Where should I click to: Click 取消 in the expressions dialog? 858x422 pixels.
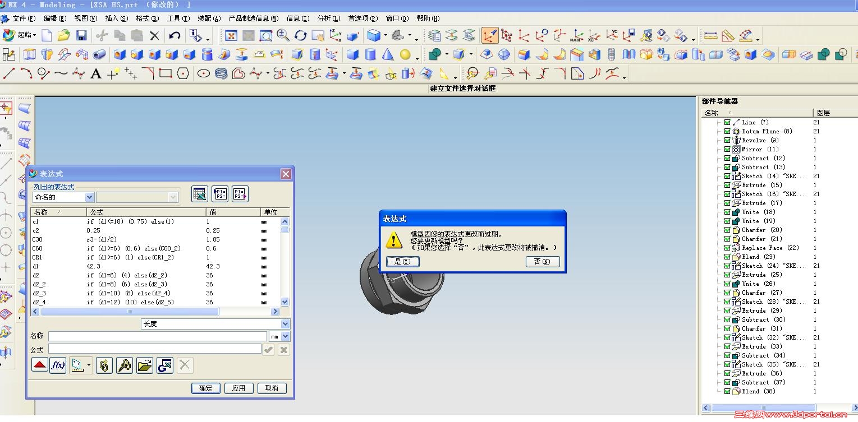coord(272,388)
